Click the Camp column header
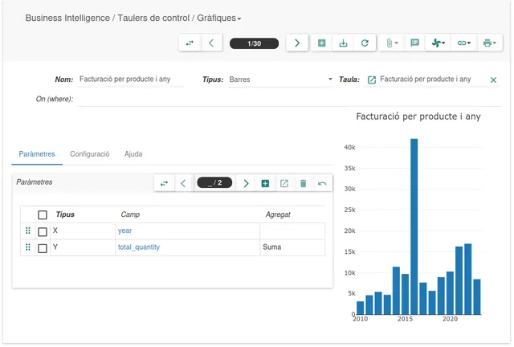The width and height of the screenshot is (514, 347). (x=130, y=214)
